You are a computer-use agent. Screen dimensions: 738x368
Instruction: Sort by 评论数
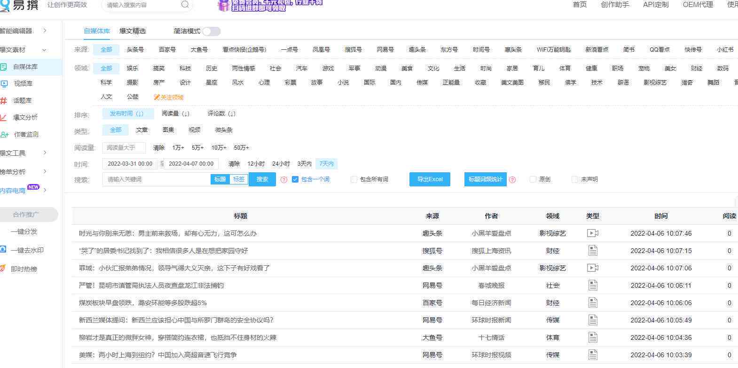click(221, 114)
